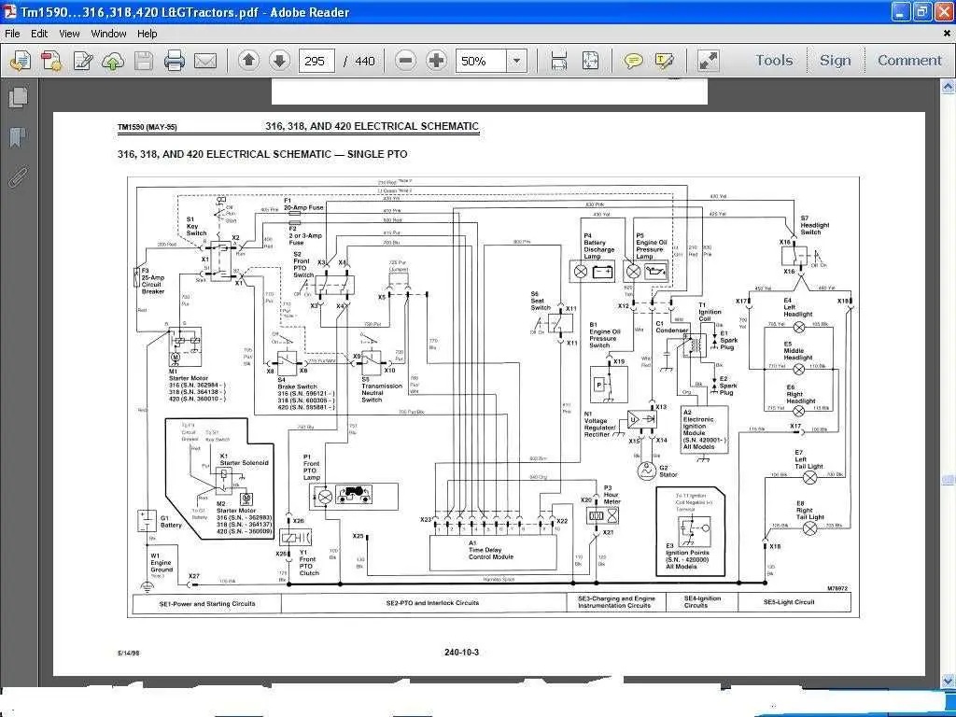Open the Tools pane

(774, 61)
